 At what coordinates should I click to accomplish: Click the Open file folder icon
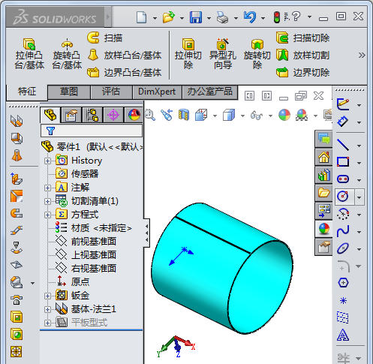(169, 17)
